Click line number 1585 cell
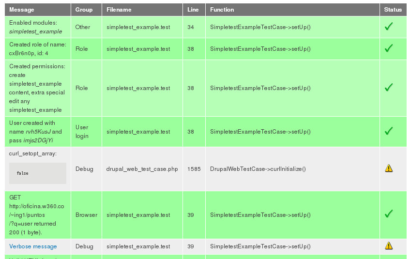410x259 pixels. (194, 169)
